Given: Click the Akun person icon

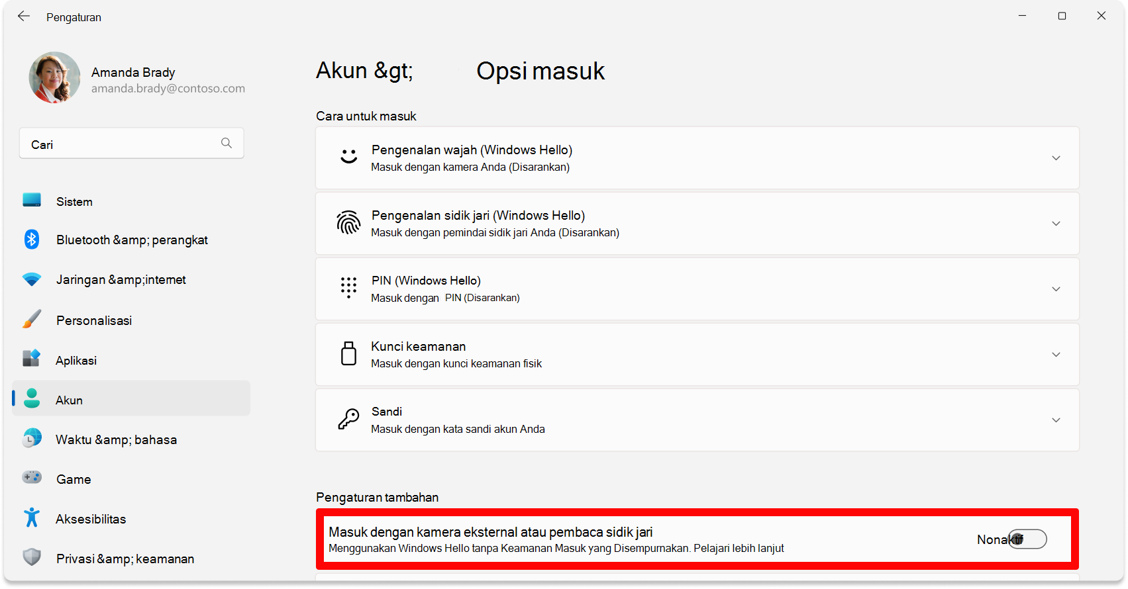Looking at the screenshot, I should pyautogui.click(x=32, y=398).
